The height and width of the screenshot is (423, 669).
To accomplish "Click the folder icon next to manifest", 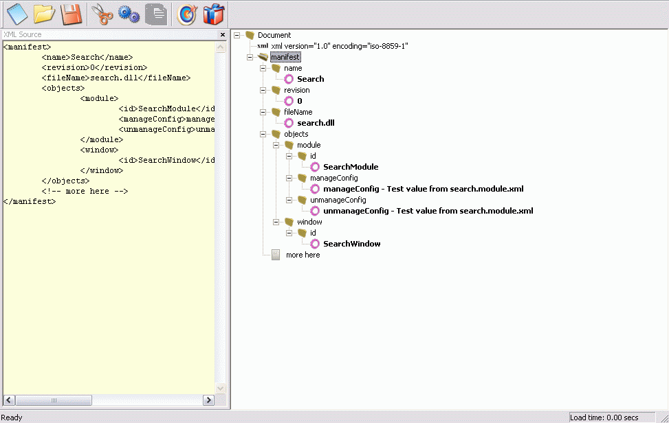I will pyautogui.click(x=262, y=57).
